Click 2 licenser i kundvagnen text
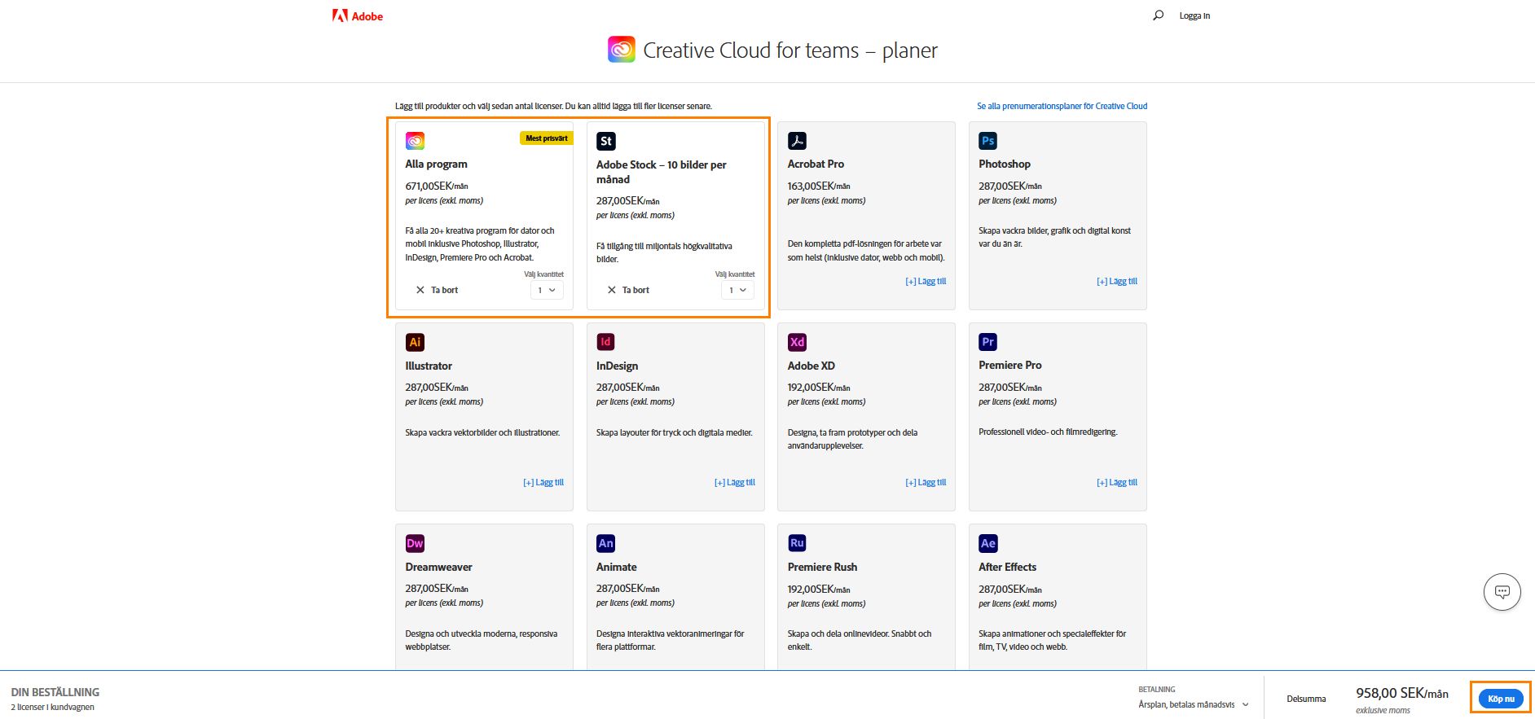The image size is (1535, 719). point(53,707)
